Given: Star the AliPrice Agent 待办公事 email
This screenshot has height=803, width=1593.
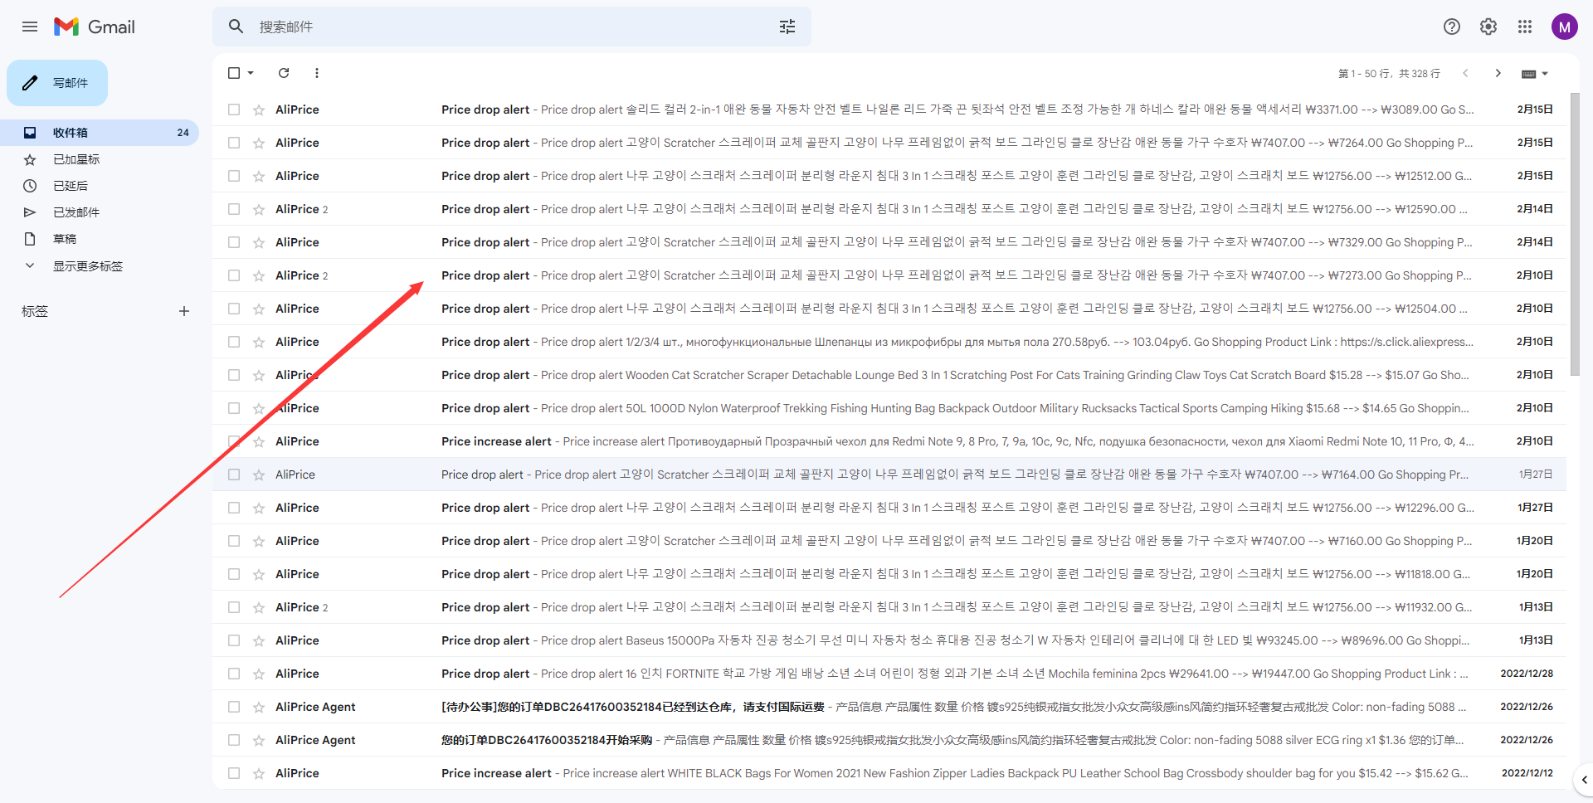Looking at the screenshot, I should [x=259, y=707].
